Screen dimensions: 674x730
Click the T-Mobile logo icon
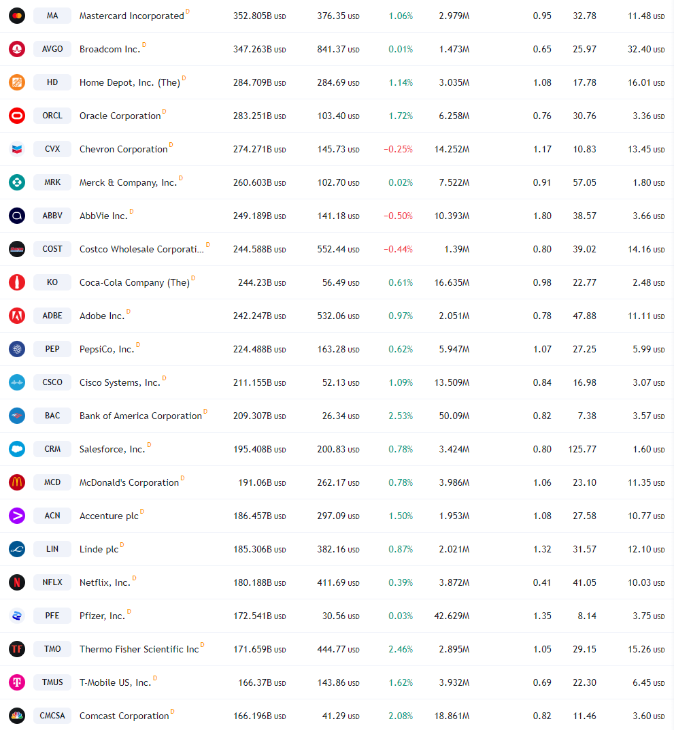point(17,682)
